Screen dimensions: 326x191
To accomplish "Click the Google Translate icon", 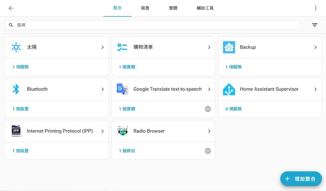I will 122,89.
